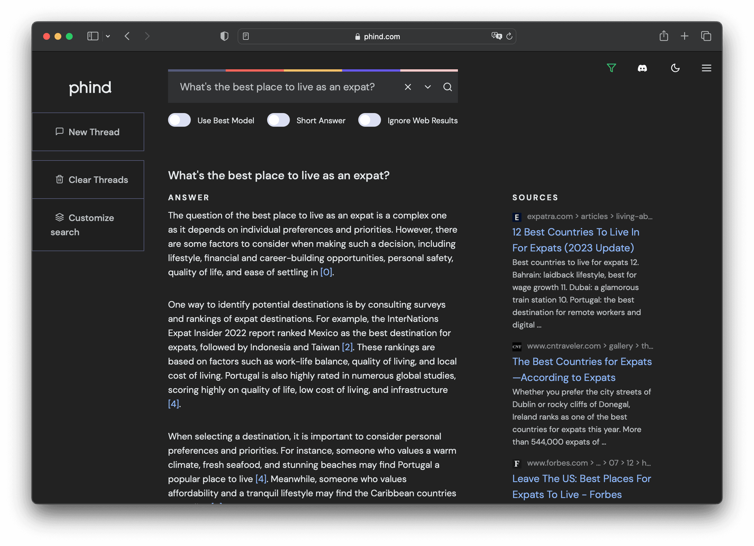Image resolution: width=754 pixels, height=546 pixels.
Task: Toggle the Use Best Model switch
Action: 179,120
